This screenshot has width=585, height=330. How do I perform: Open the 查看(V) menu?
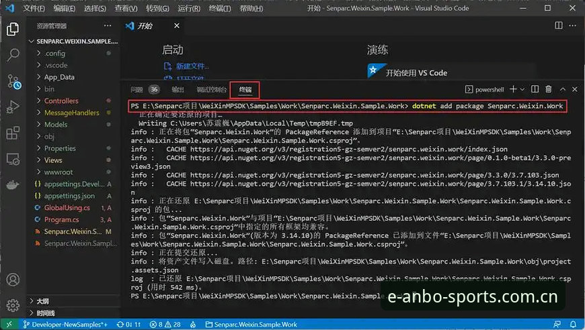pyautogui.click(x=126, y=8)
